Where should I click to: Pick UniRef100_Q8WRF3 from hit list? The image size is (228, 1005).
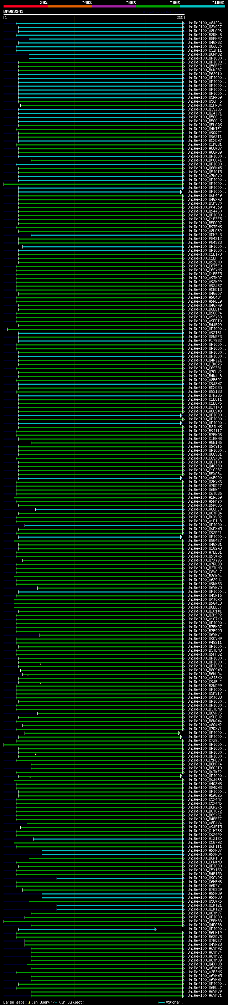pos(204,337)
